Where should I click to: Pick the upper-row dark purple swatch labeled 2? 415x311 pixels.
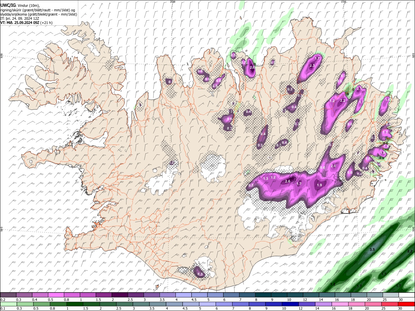[x=120, y=295]
